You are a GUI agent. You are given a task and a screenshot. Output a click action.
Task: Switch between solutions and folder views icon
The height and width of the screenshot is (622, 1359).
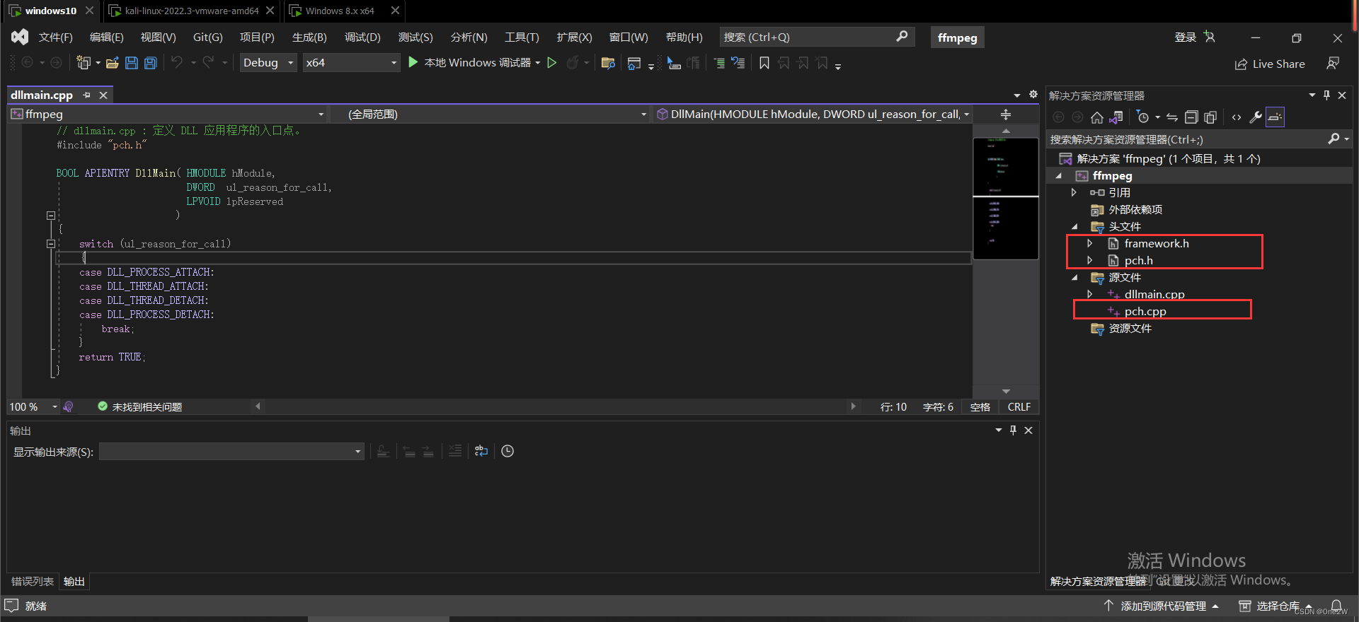pyautogui.click(x=1117, y=117)
